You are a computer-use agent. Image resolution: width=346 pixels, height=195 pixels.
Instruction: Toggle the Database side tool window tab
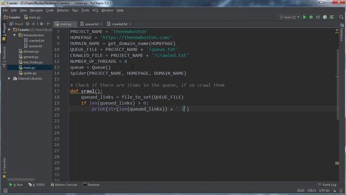[x=342, y=32]
